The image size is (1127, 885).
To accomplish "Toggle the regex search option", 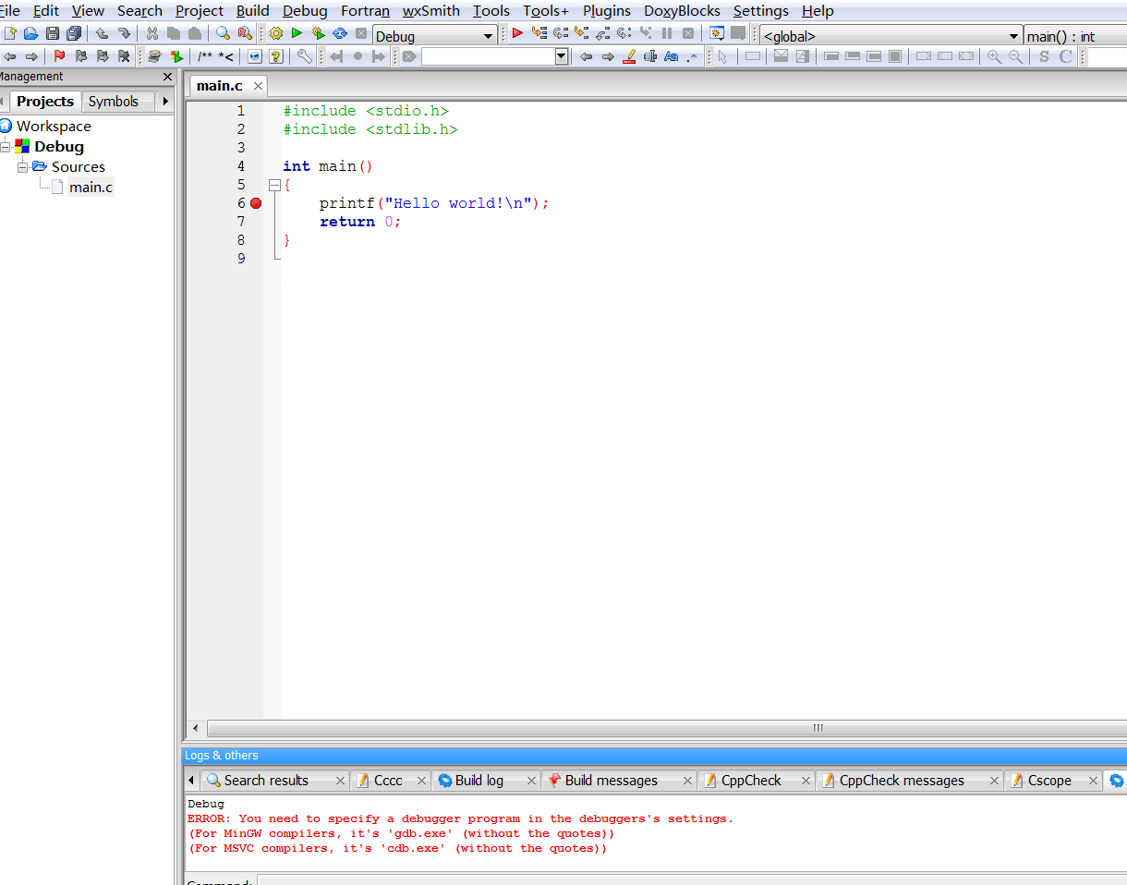I will click(x=692, y=56).
